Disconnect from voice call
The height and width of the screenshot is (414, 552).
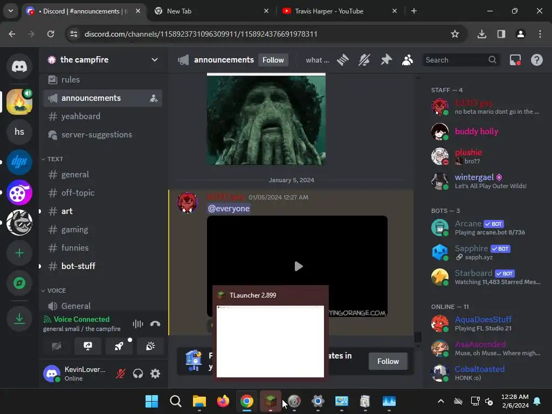point(155,324)
